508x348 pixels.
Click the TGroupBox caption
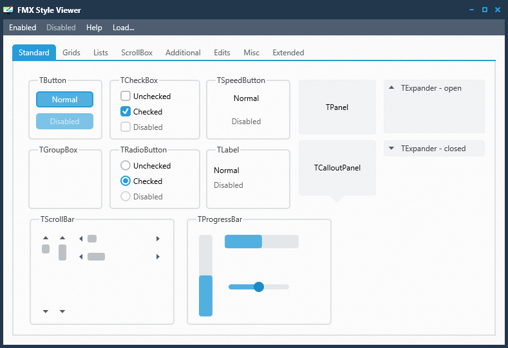click(59, 150)
